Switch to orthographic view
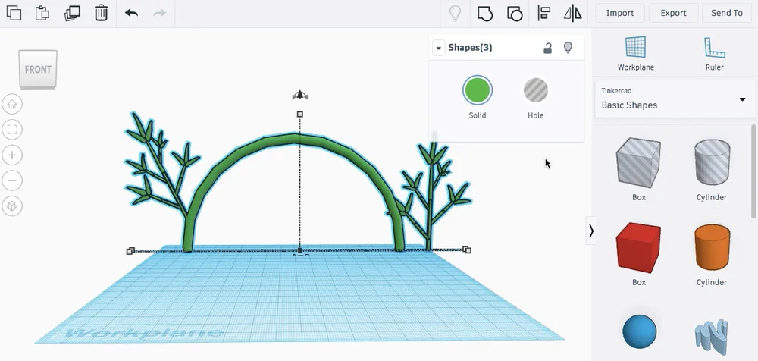Viewport: 758px width, 361px height. (x=12, y=206)
